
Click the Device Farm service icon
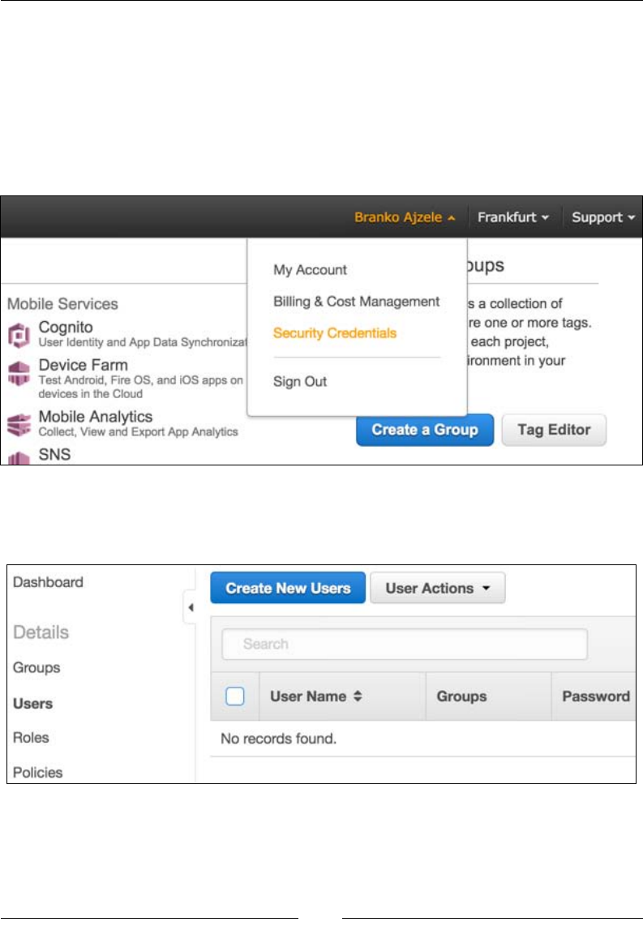click(x=19, y=375)
